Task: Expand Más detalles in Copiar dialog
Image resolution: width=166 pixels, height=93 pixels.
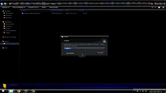Action: (x=70, y=53)
